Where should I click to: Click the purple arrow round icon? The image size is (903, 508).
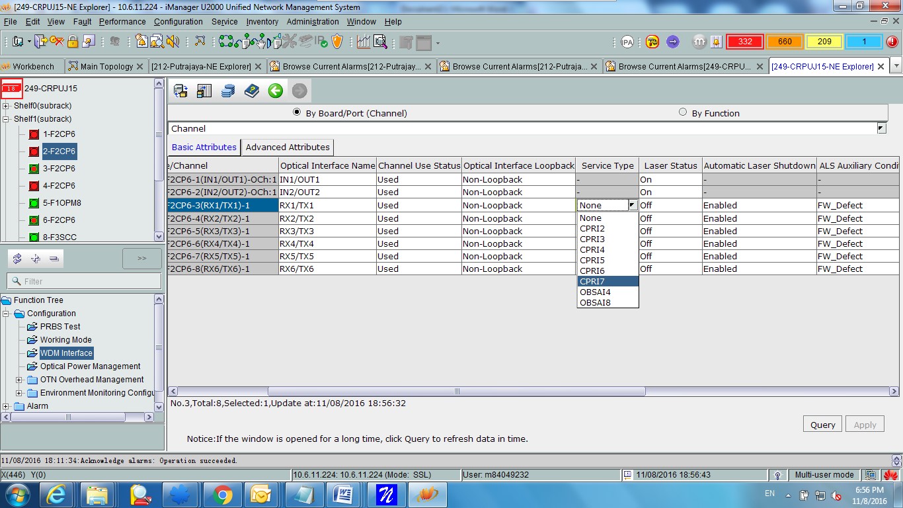pyautogui.click(x=673, y=42)
